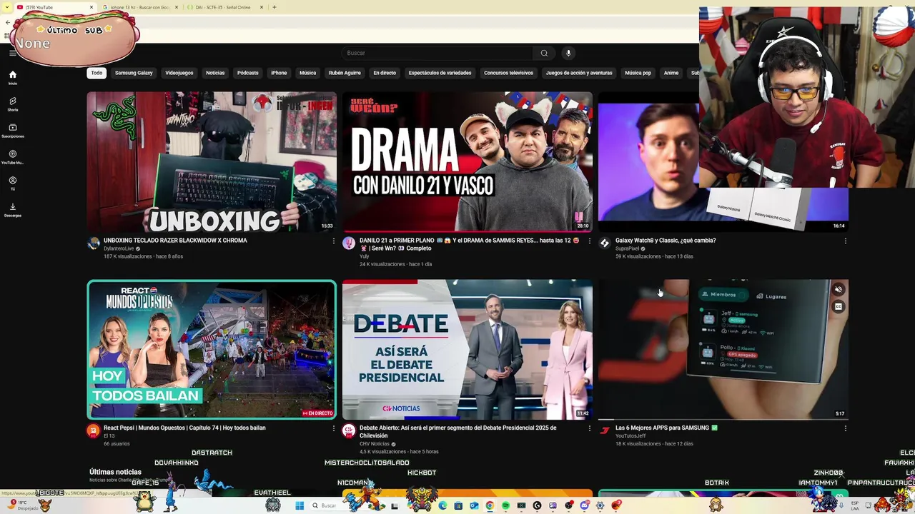Open the Tú section in sidebar
Viewport: 915px width, 514px height.
pos(12,183)
